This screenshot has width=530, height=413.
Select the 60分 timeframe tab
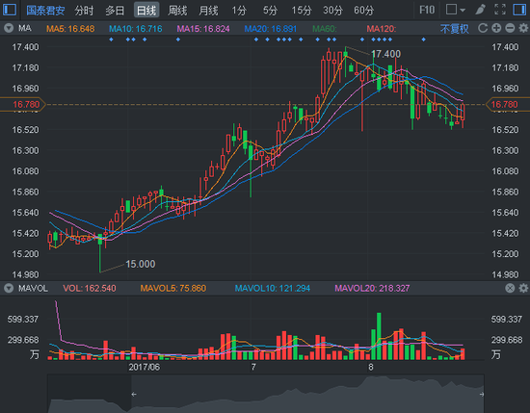click(x=363, y=11)
